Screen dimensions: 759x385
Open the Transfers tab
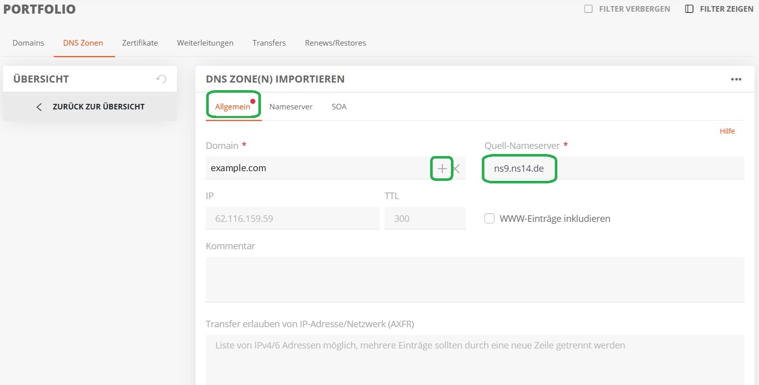(x=269, y=43)
